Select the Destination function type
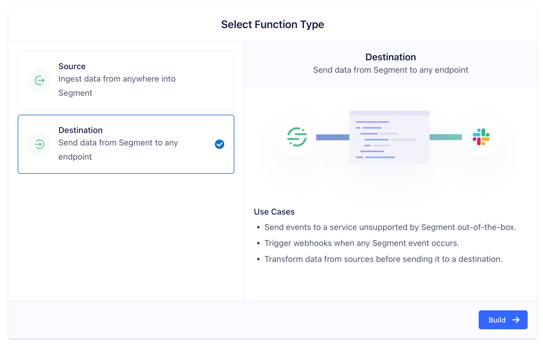Image resolution: width=543 pixels, height=347 pixels. (x=126, y=144)
